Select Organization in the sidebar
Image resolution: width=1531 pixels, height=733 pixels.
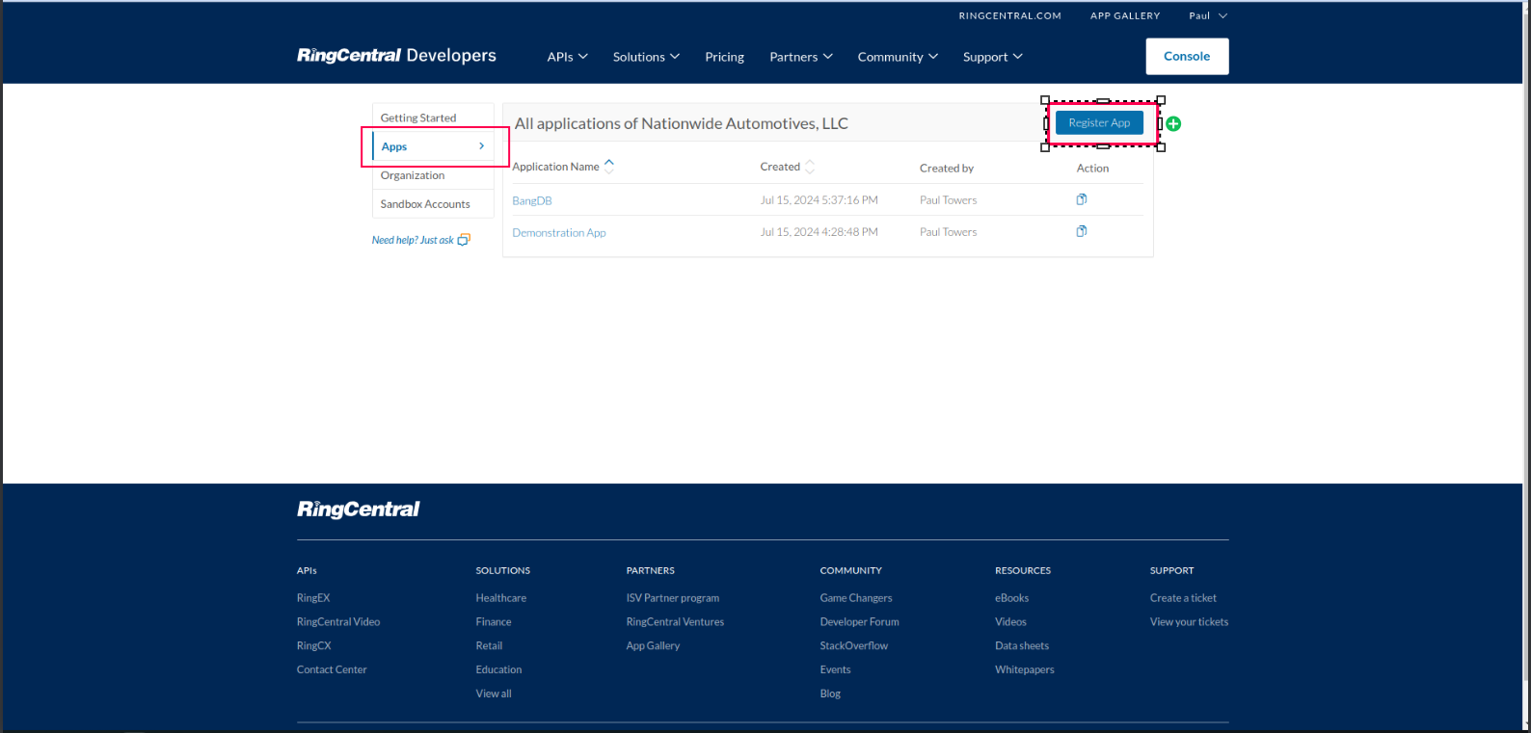pyautogui.click(x=433, y=175)
